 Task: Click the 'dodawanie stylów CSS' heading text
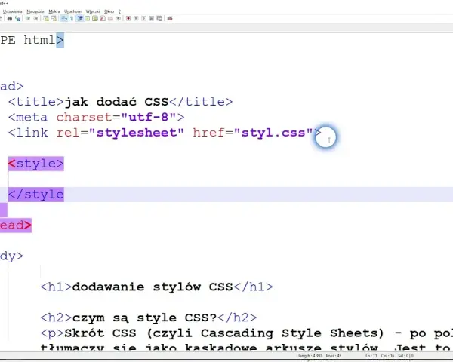coord(153,287)
